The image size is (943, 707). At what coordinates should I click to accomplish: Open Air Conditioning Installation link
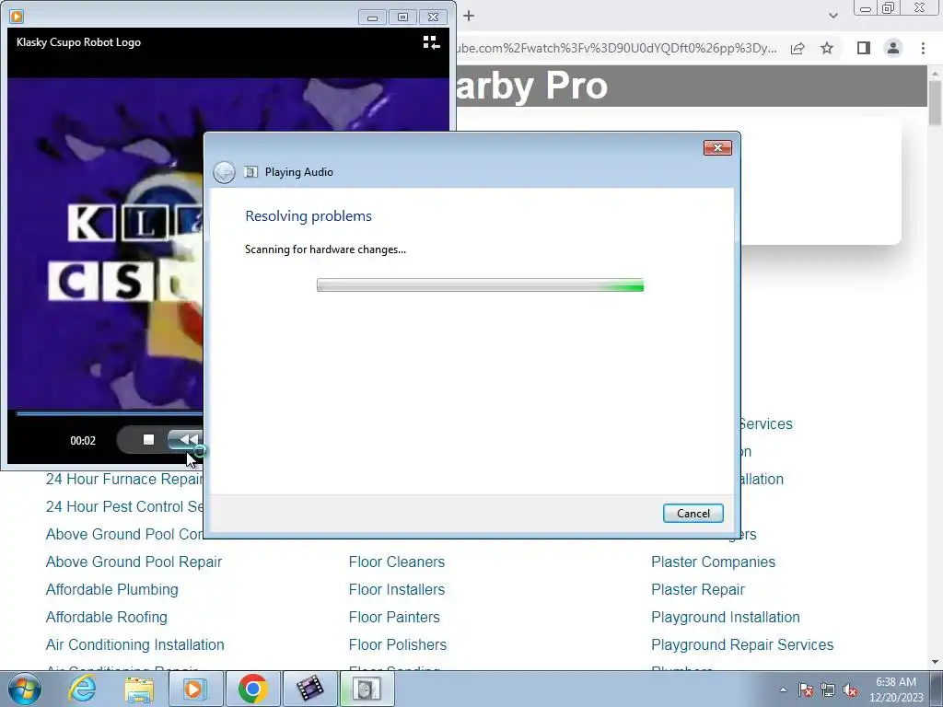(x=134, y=645)
